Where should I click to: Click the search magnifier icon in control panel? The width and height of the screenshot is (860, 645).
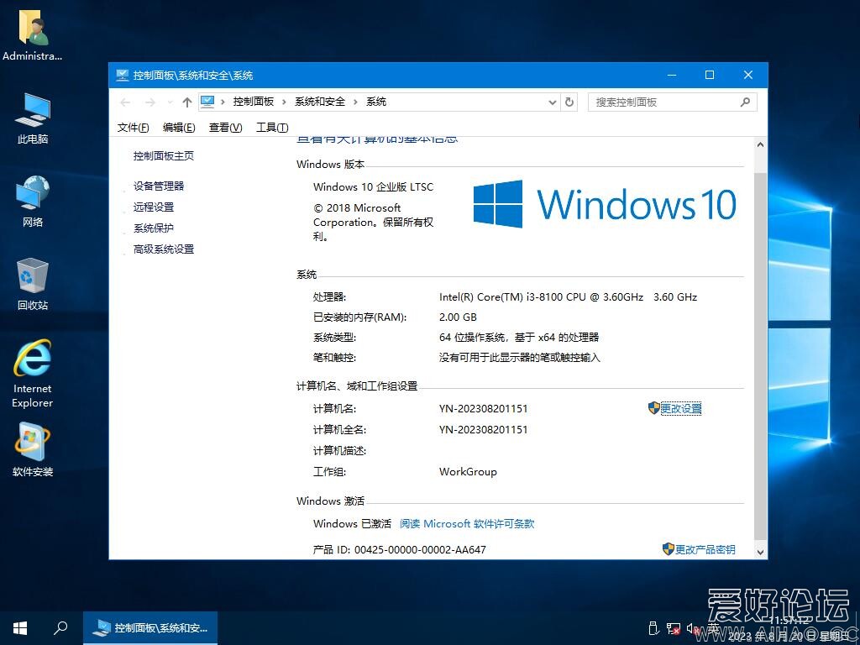tap(745, 102)
